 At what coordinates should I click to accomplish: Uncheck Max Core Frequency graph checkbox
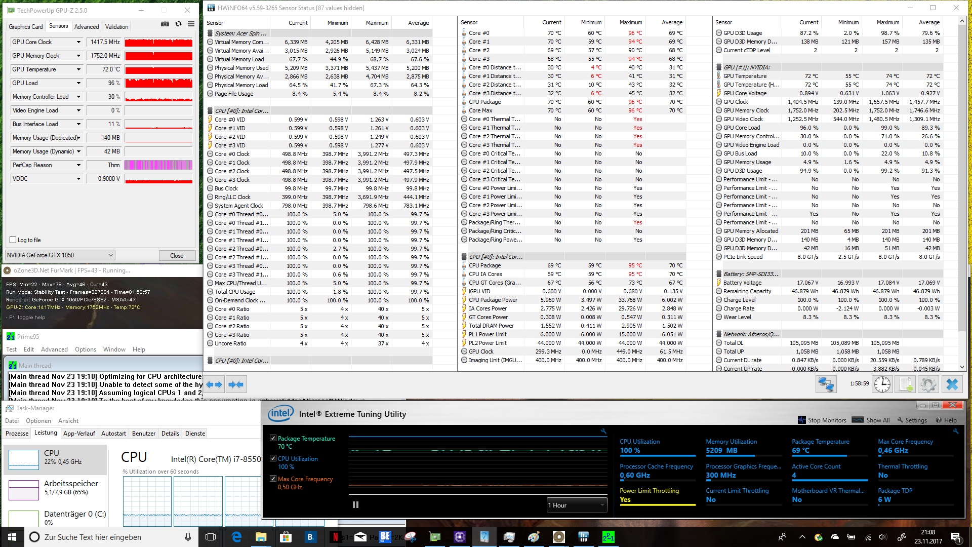tap(273, 479)
